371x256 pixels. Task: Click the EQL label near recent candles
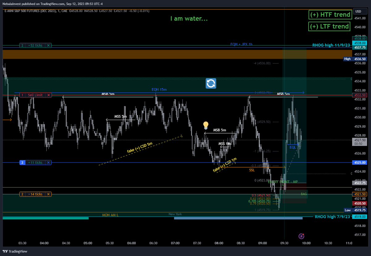point(292,147)
